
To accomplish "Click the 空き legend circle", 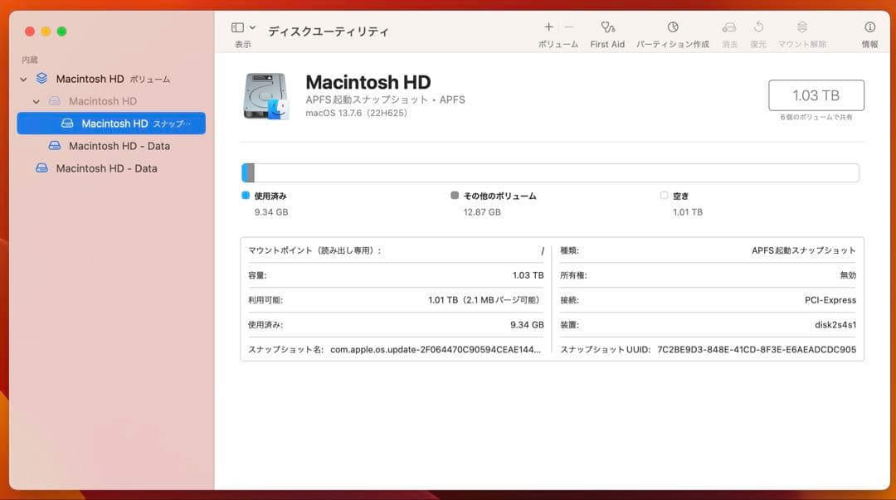I will click(664, 196).
